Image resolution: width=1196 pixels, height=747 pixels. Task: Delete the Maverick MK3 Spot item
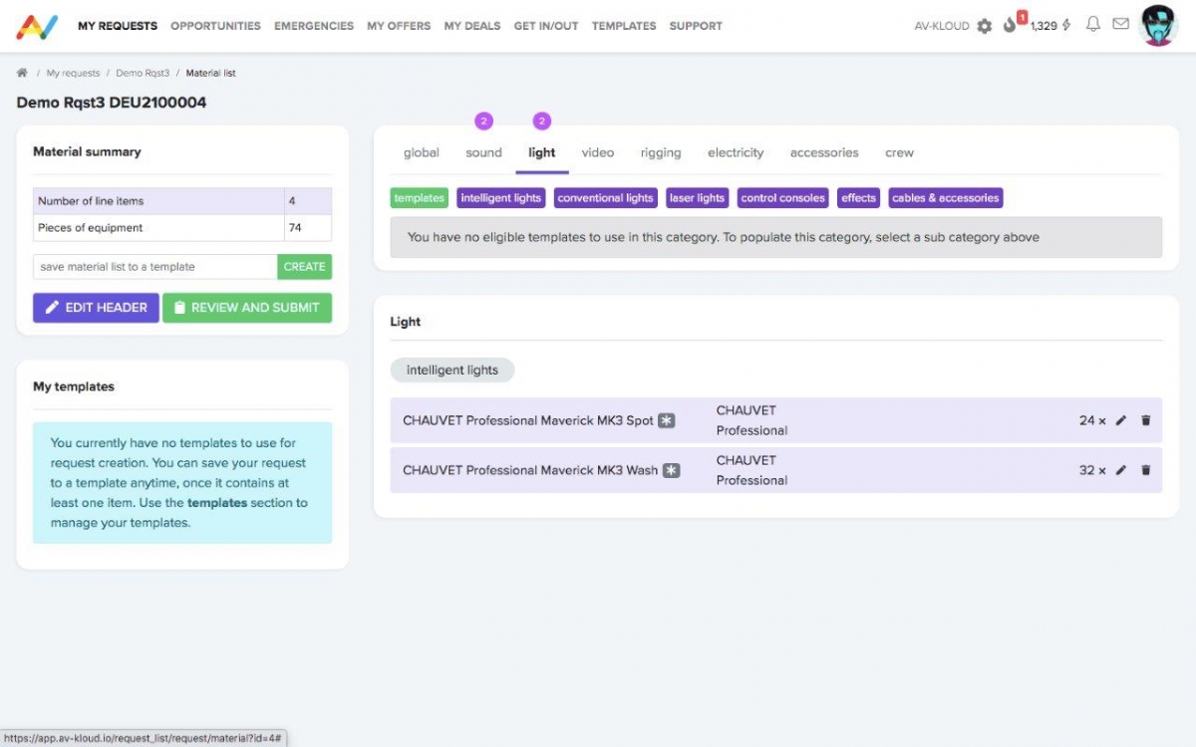pos(1145,420)
